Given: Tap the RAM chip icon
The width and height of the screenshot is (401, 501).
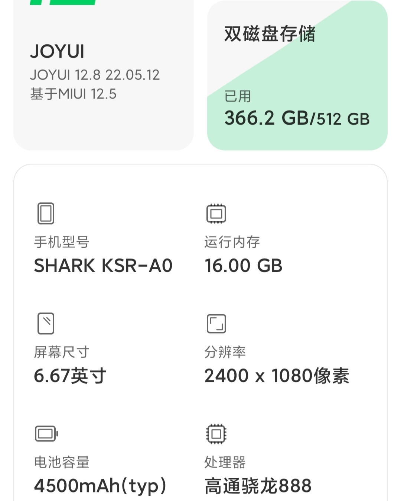Looking at the screenshot, I should 216,213.
